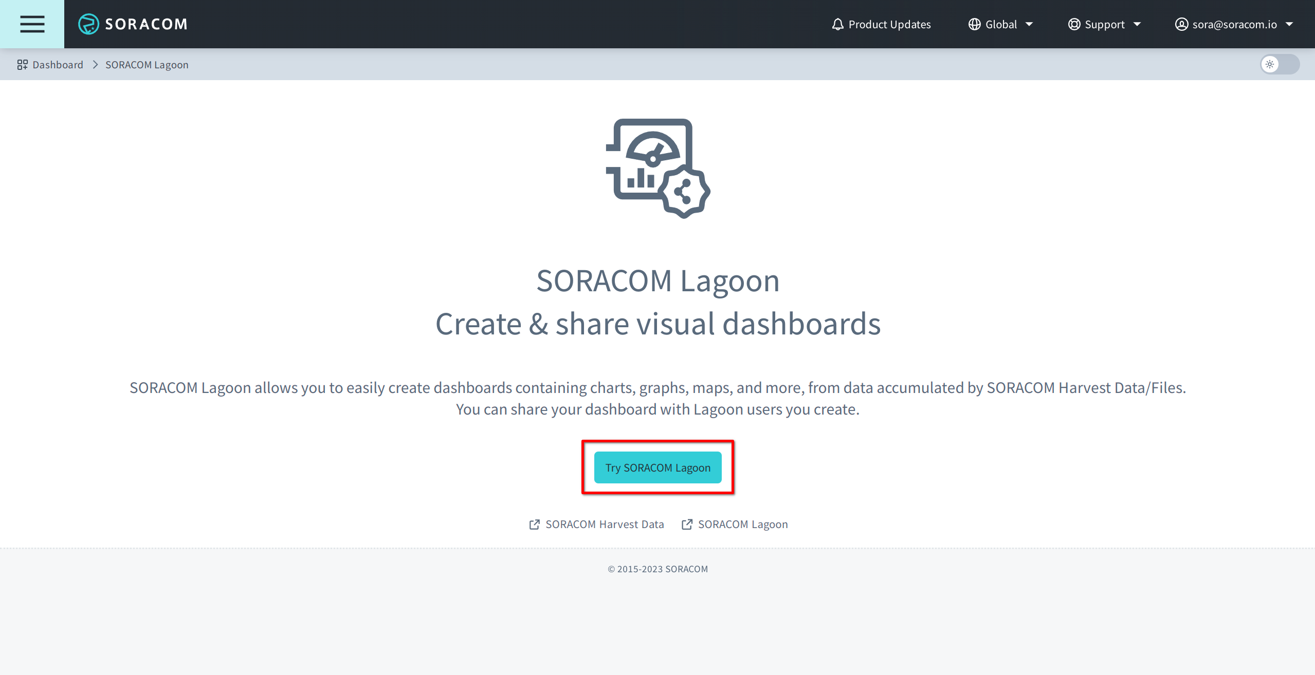
Task: Click the Support question mark icon
Action: (x=1074, y=24)
